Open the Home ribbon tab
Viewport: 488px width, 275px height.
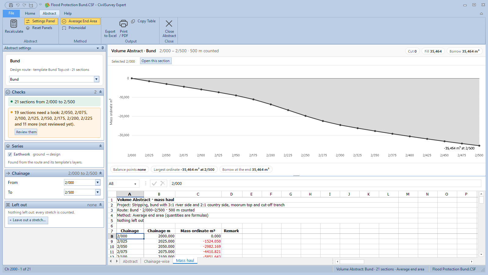click(x=30, y=13)
